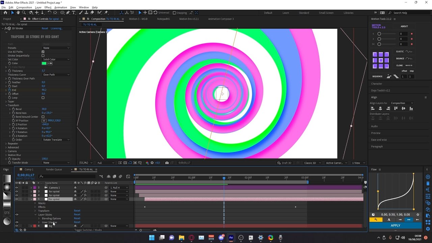Click the ABOUT button in Motion Tools
The width and height of the screenshot is (432, 243).
(x=404, y=26)
